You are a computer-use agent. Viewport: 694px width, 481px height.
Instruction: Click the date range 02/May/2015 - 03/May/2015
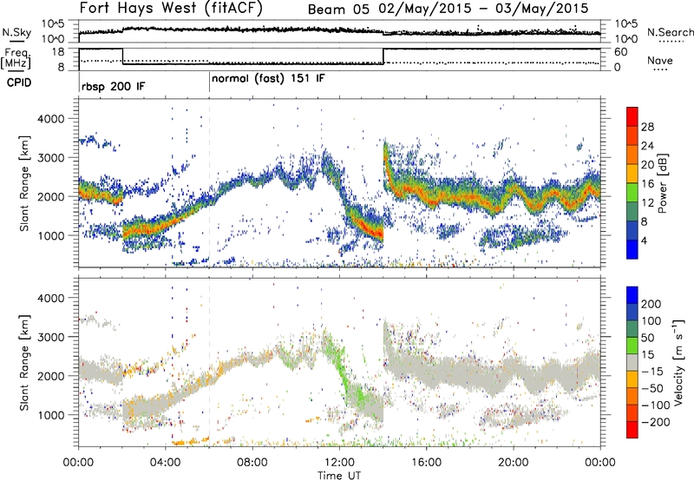pyautogui.click(x=484, y=9)
